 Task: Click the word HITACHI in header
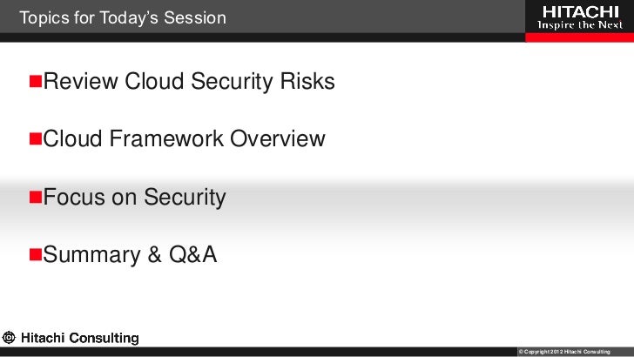click(x=581, y=12)
